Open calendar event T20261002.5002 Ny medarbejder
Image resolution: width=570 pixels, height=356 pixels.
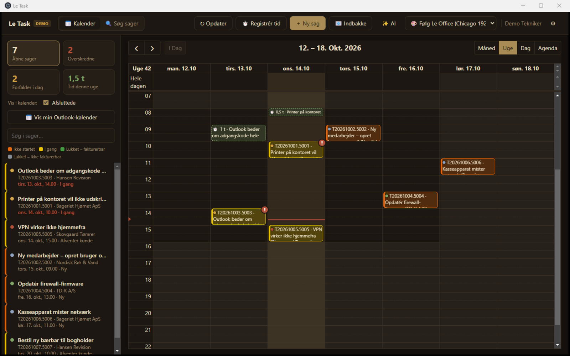tap(353, 133)
